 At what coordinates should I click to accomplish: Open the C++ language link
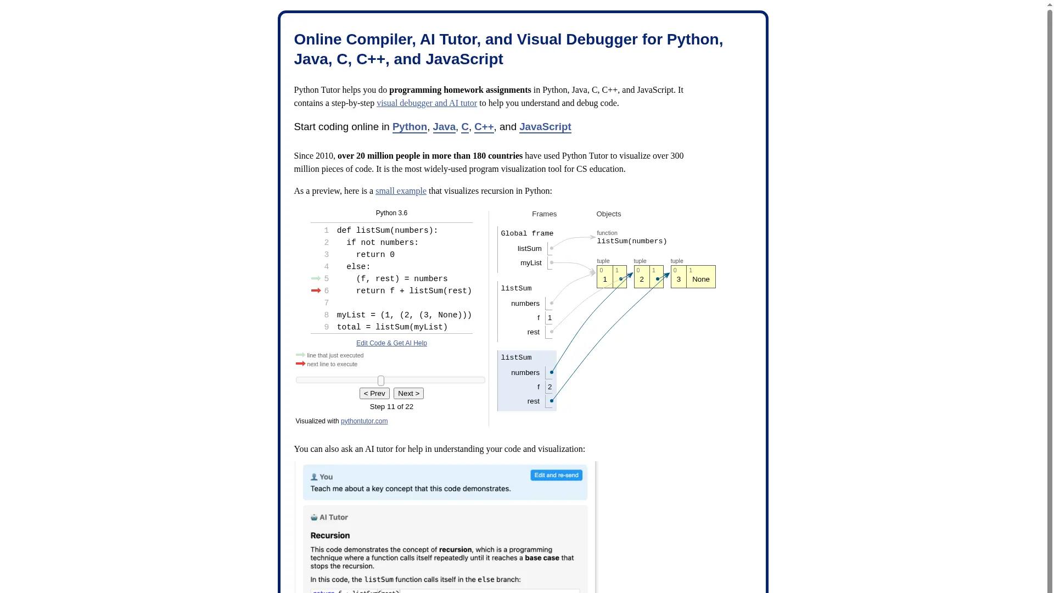[484, 127]
